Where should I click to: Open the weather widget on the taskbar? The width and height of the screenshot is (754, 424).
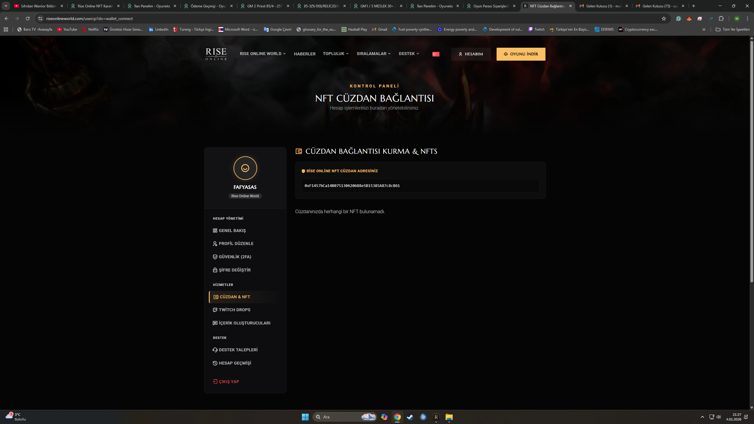pyautogui.click(x=16, y=417)
